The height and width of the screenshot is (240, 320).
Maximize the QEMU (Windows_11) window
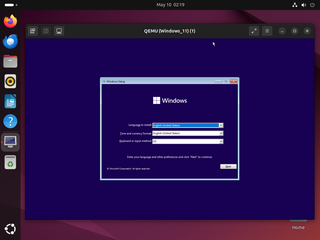(294, 31)
